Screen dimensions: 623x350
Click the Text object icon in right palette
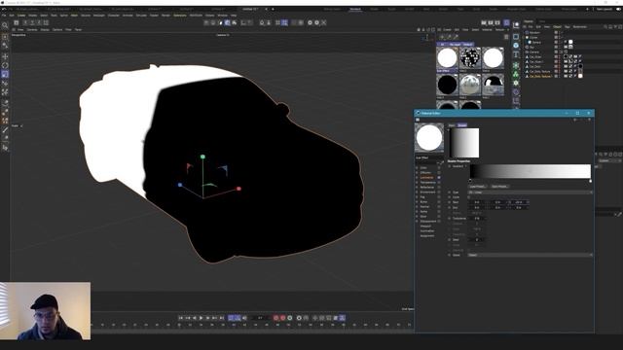click(x=516, y=54)
